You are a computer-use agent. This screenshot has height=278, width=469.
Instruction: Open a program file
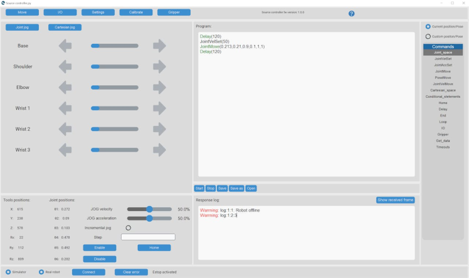(251, 188)
